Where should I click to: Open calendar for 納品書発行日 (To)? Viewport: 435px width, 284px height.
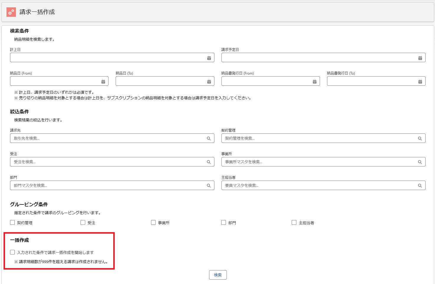(420, 82)
